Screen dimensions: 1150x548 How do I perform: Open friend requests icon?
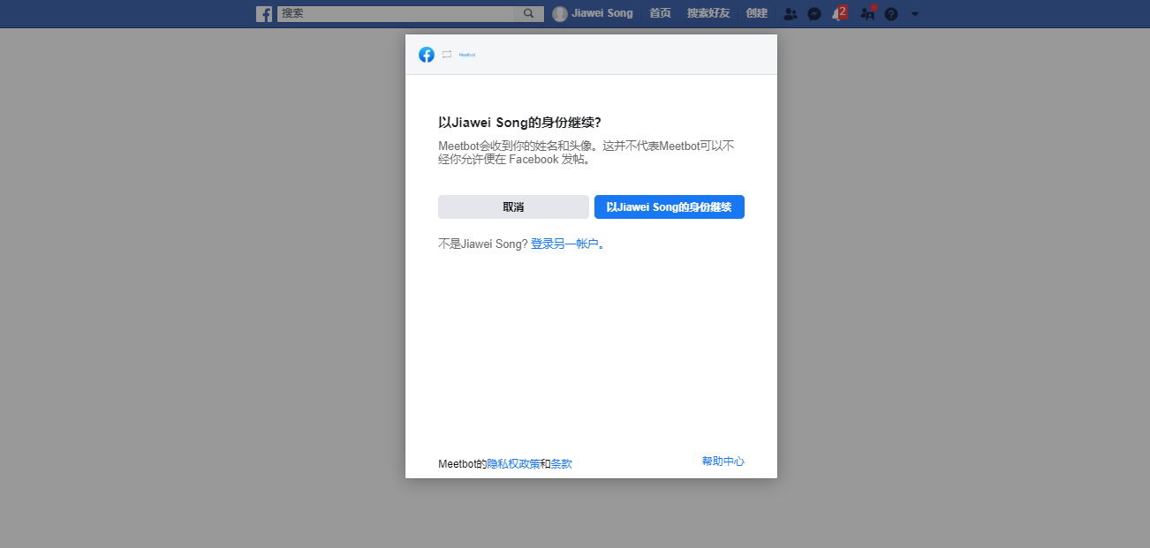(x=791, y=14)
